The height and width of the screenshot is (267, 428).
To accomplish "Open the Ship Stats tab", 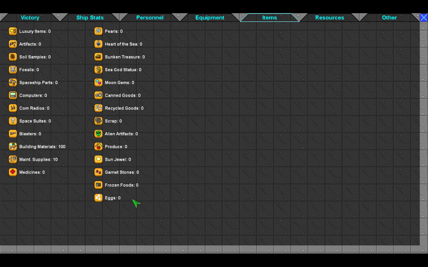I will tap(90, 18).
